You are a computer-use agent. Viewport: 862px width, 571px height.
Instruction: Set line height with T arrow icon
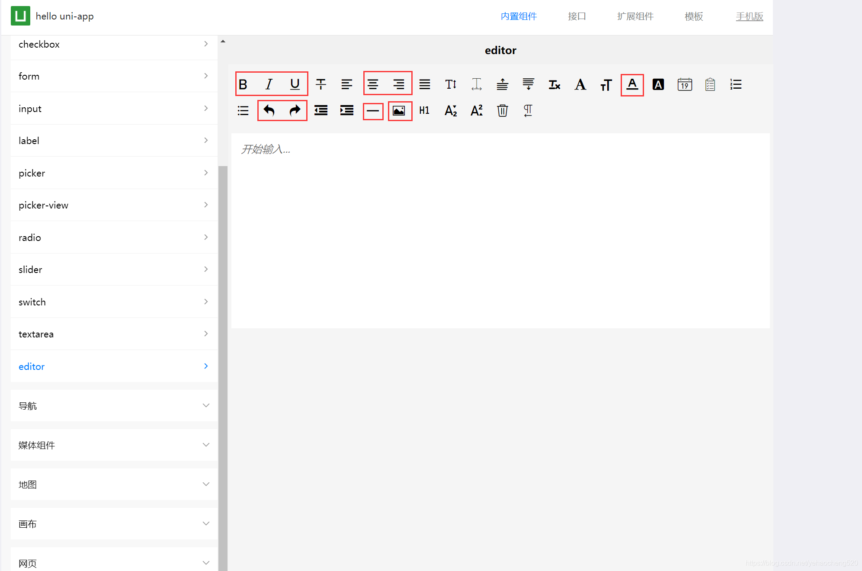[x=451, y=84]
